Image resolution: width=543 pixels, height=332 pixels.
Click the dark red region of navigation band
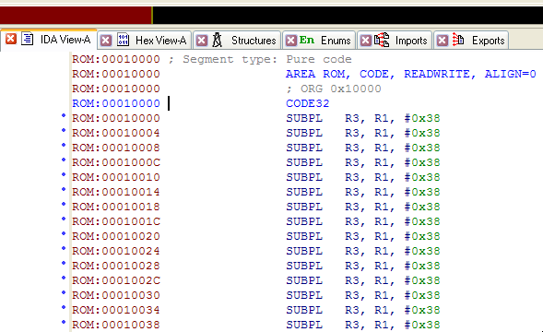tap(76, 16)
